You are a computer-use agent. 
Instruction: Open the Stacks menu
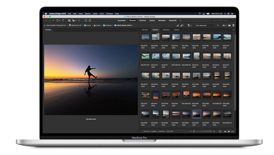pyautogui.click(x=88, y=14)
